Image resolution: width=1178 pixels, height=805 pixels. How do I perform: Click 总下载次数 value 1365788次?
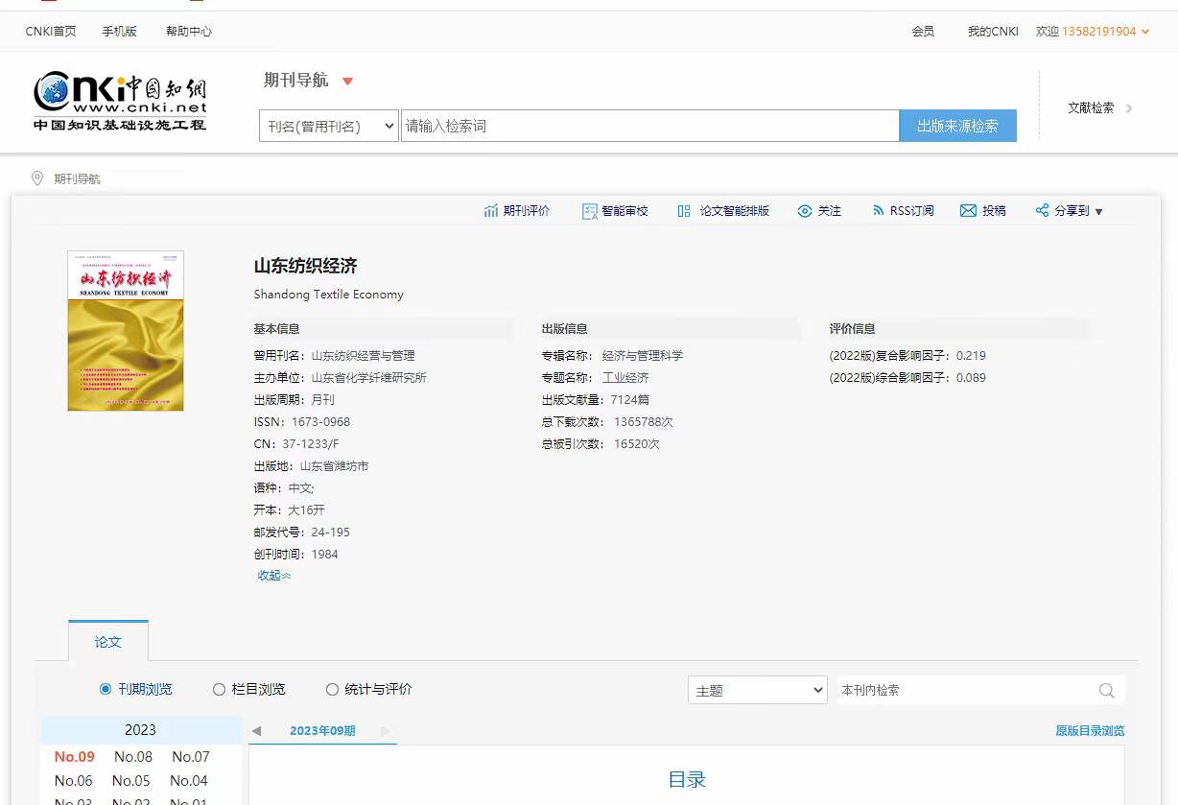pyautogui.click(x=644, y=422)
